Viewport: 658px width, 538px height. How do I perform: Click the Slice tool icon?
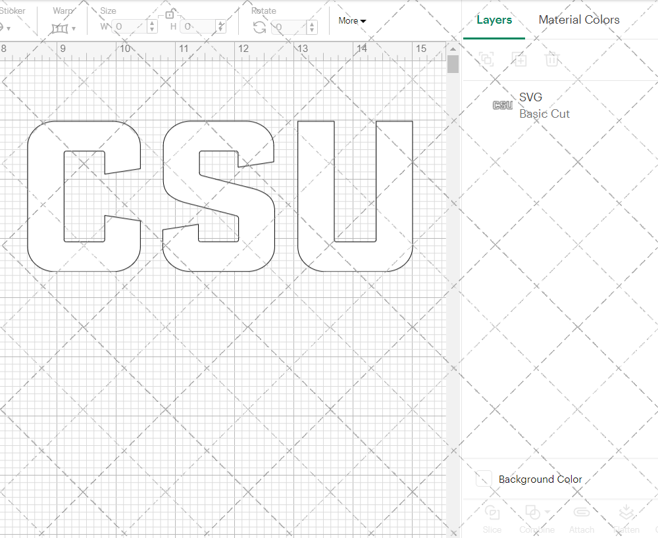pyautogui.click(x=492, y=512)
